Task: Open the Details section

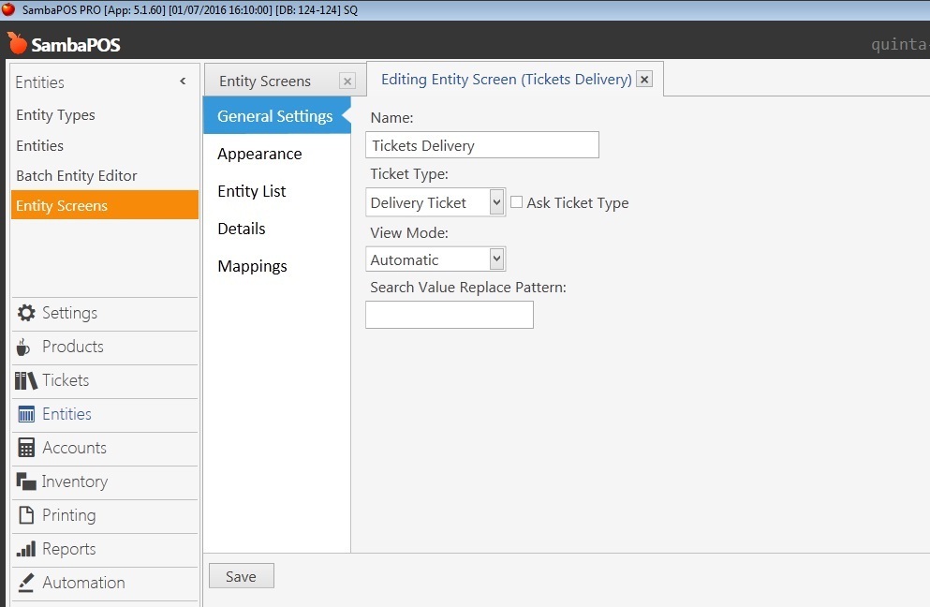Action: 242,229
